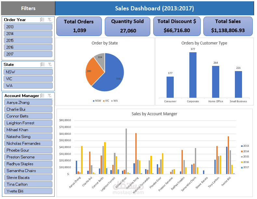This screenshot has width=257, height=199.
Task: Click the $80,000.0 axis label
Action: pos(65,120)
